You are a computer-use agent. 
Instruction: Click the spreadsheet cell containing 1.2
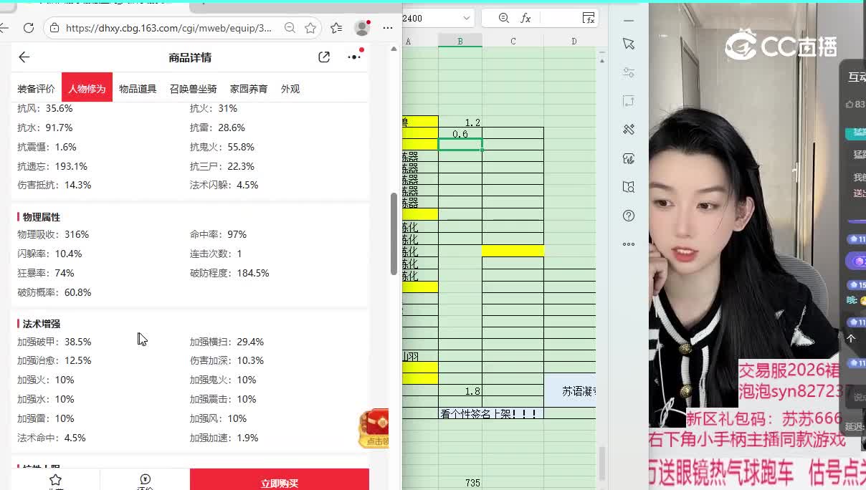click(460, 123)
